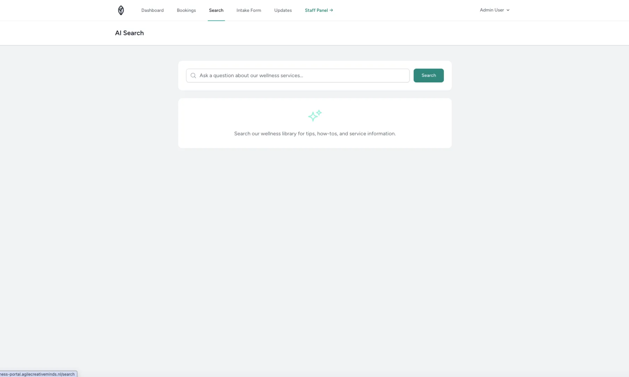Viewport: 629px width, 377px height.
Task: Go to the Staff Panel link
Action: (316, 10)
